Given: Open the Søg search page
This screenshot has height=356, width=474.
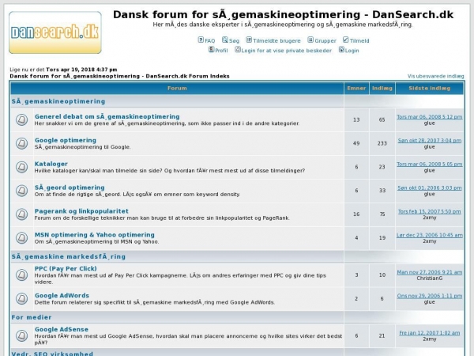Looking at the screenshot, I should (x=234, y=41).
